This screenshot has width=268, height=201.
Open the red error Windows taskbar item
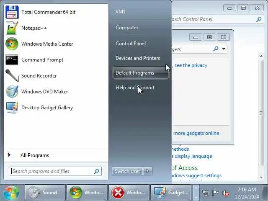[129, 193]
